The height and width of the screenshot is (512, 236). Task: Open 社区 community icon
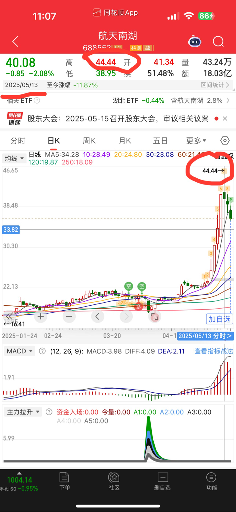[x=114, y=481]
